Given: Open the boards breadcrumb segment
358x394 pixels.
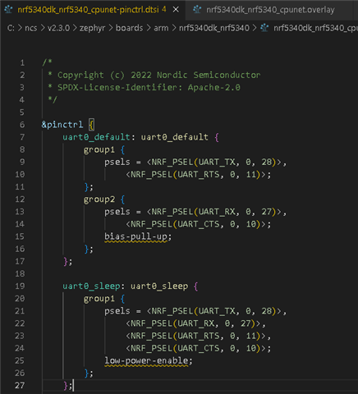Looking at the screenshot, I should [129, 28].
